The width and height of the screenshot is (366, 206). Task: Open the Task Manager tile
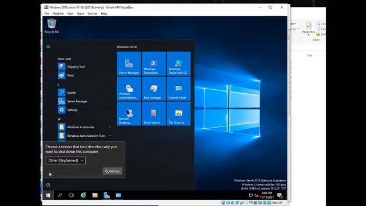click(154, 89)
